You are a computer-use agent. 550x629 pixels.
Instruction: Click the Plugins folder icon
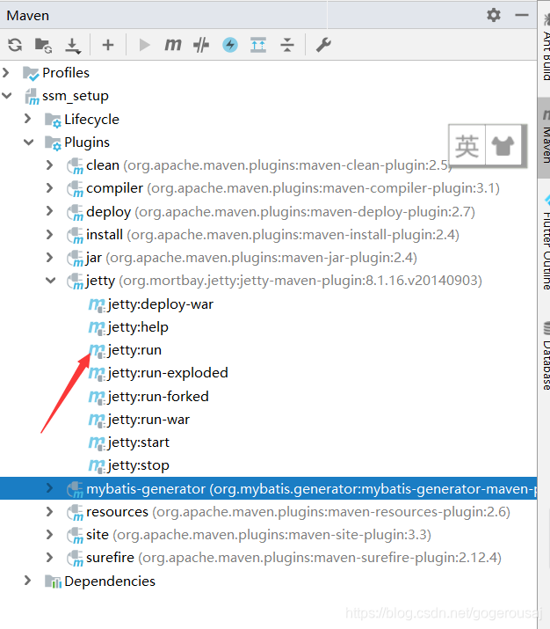coord(53,143)
